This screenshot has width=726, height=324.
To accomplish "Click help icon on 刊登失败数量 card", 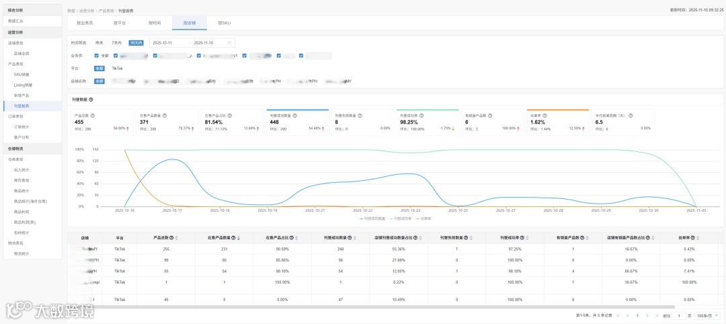I will 360,116.
